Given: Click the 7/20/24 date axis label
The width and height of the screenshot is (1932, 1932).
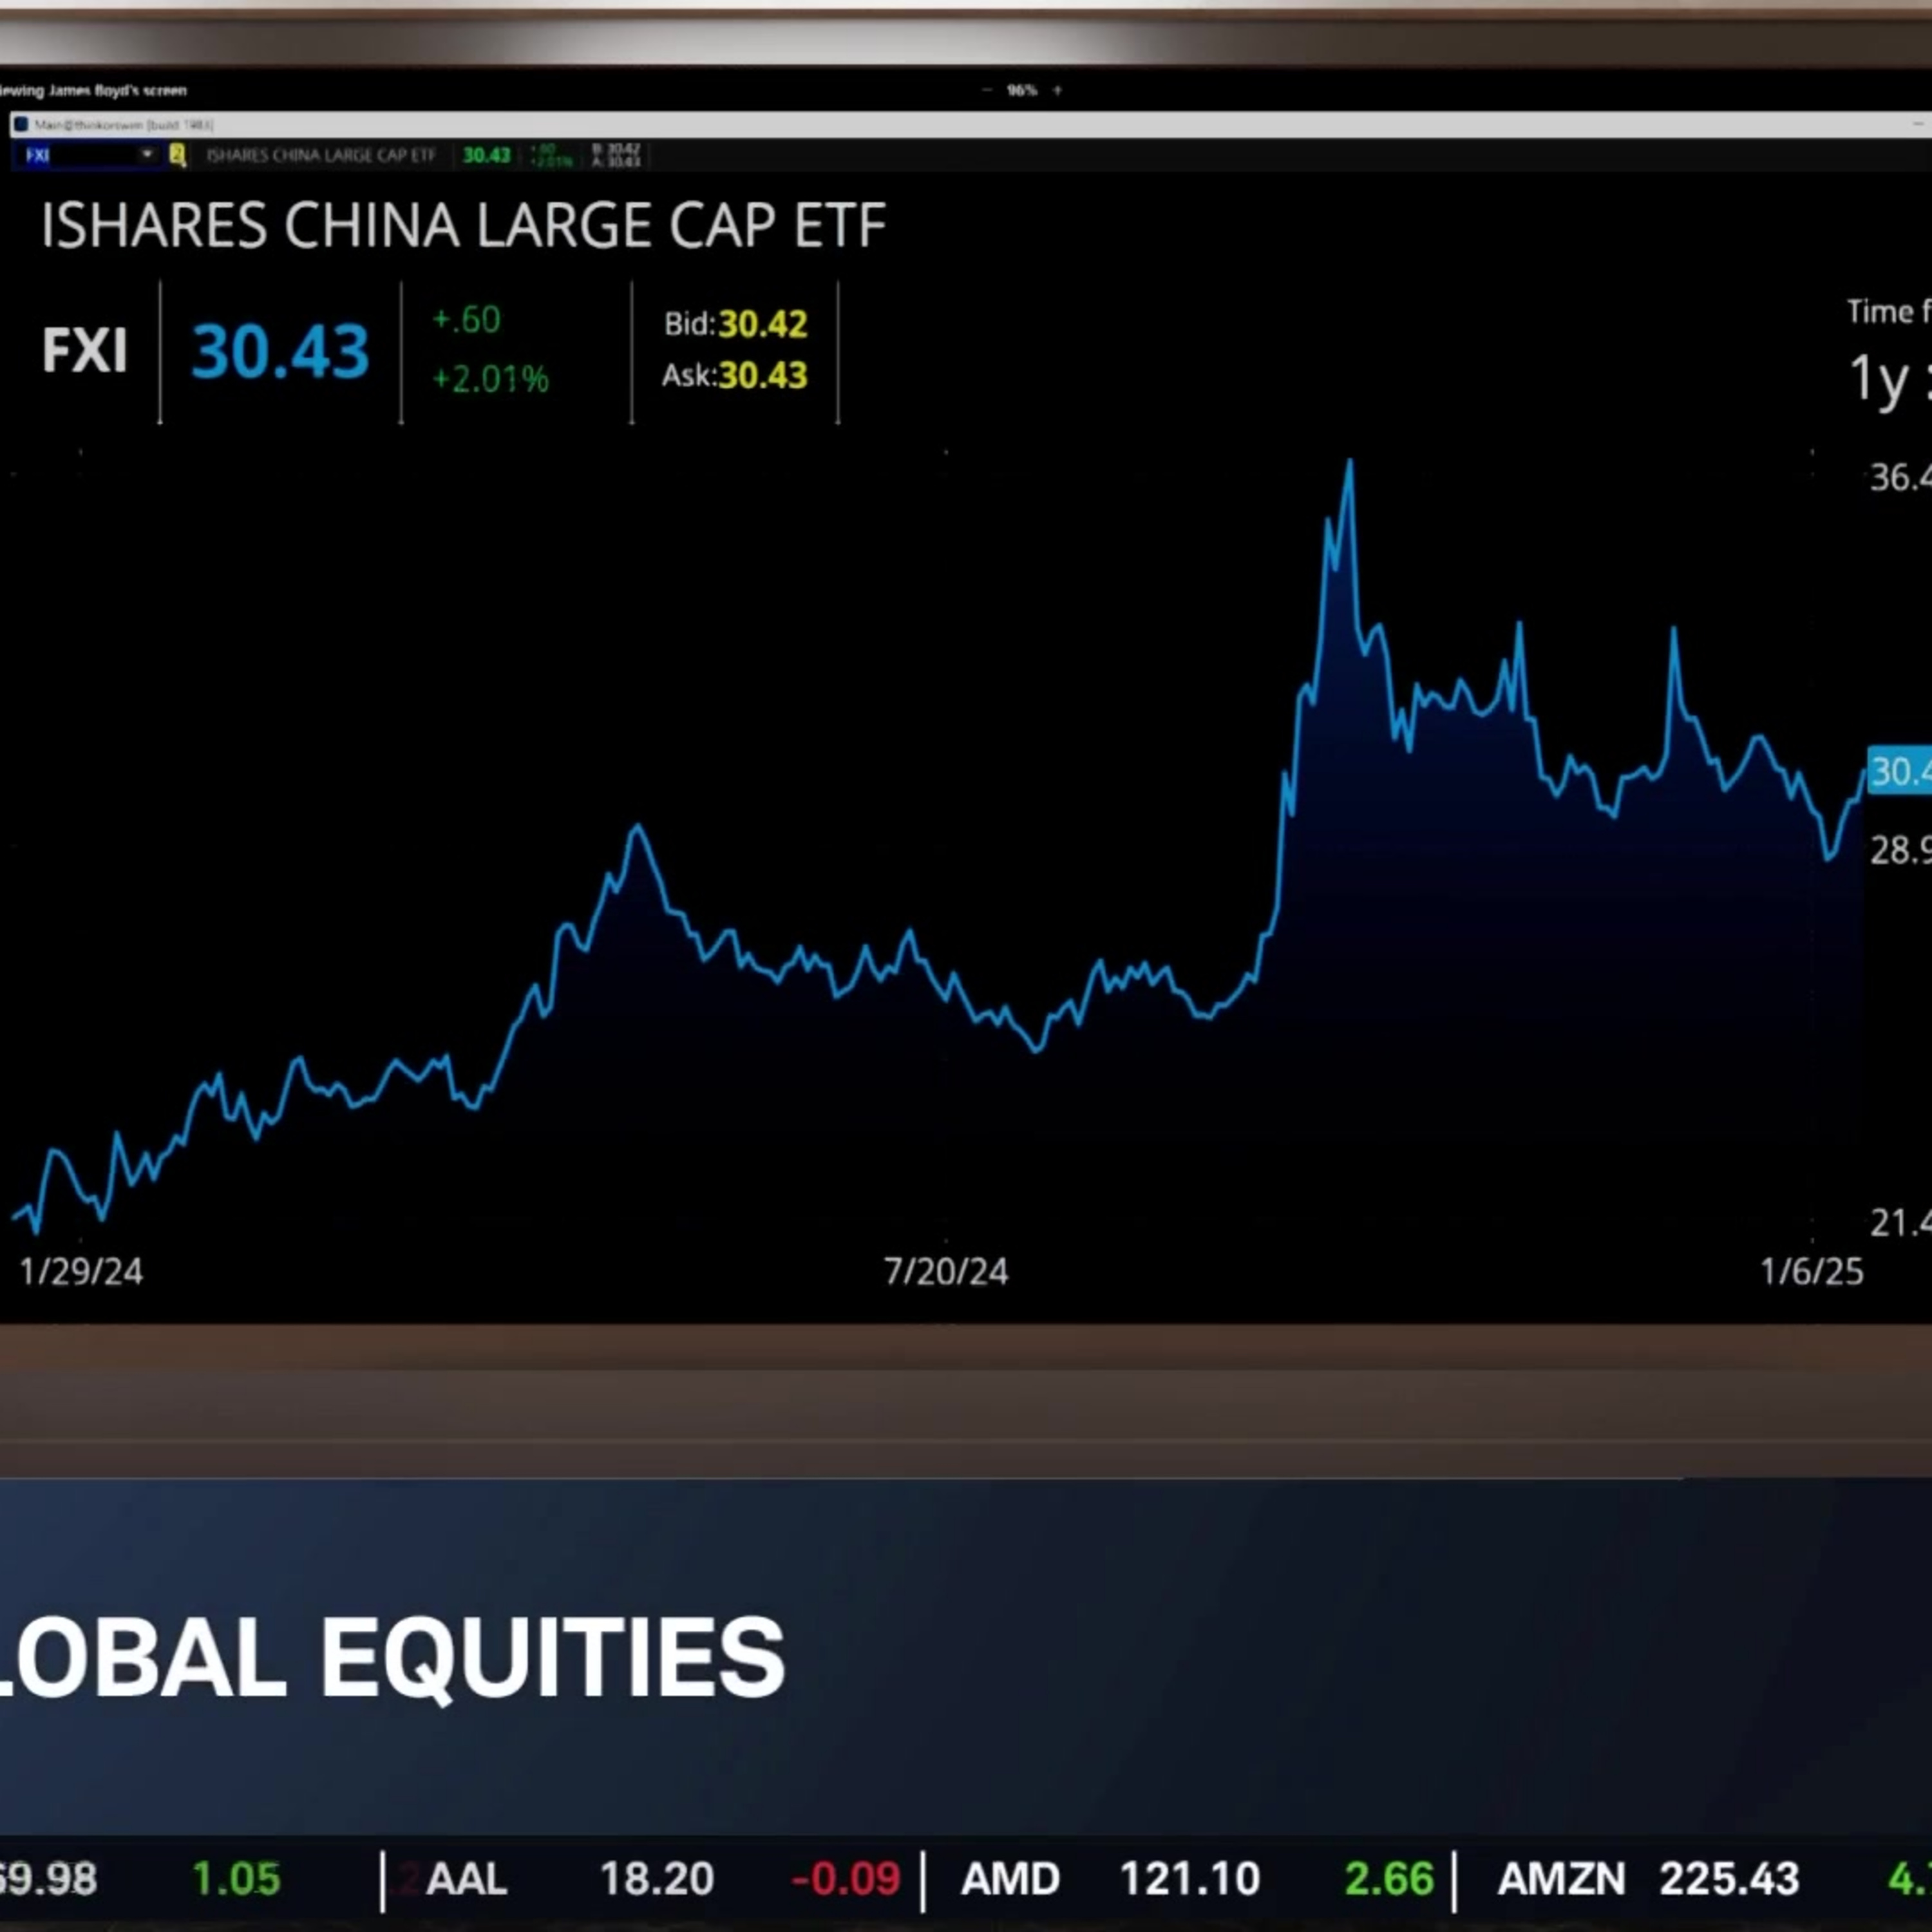Looking at the screenshot, I should pyautogui.click(x=946, y=1272).
